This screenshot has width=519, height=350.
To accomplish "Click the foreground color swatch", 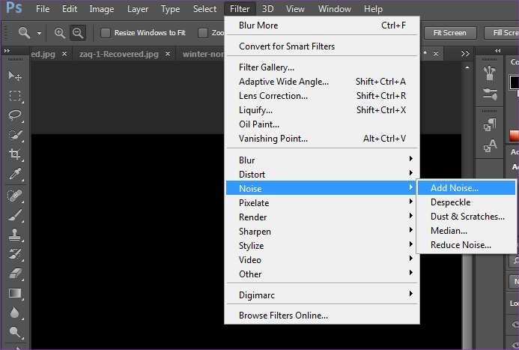I will 514,81.
